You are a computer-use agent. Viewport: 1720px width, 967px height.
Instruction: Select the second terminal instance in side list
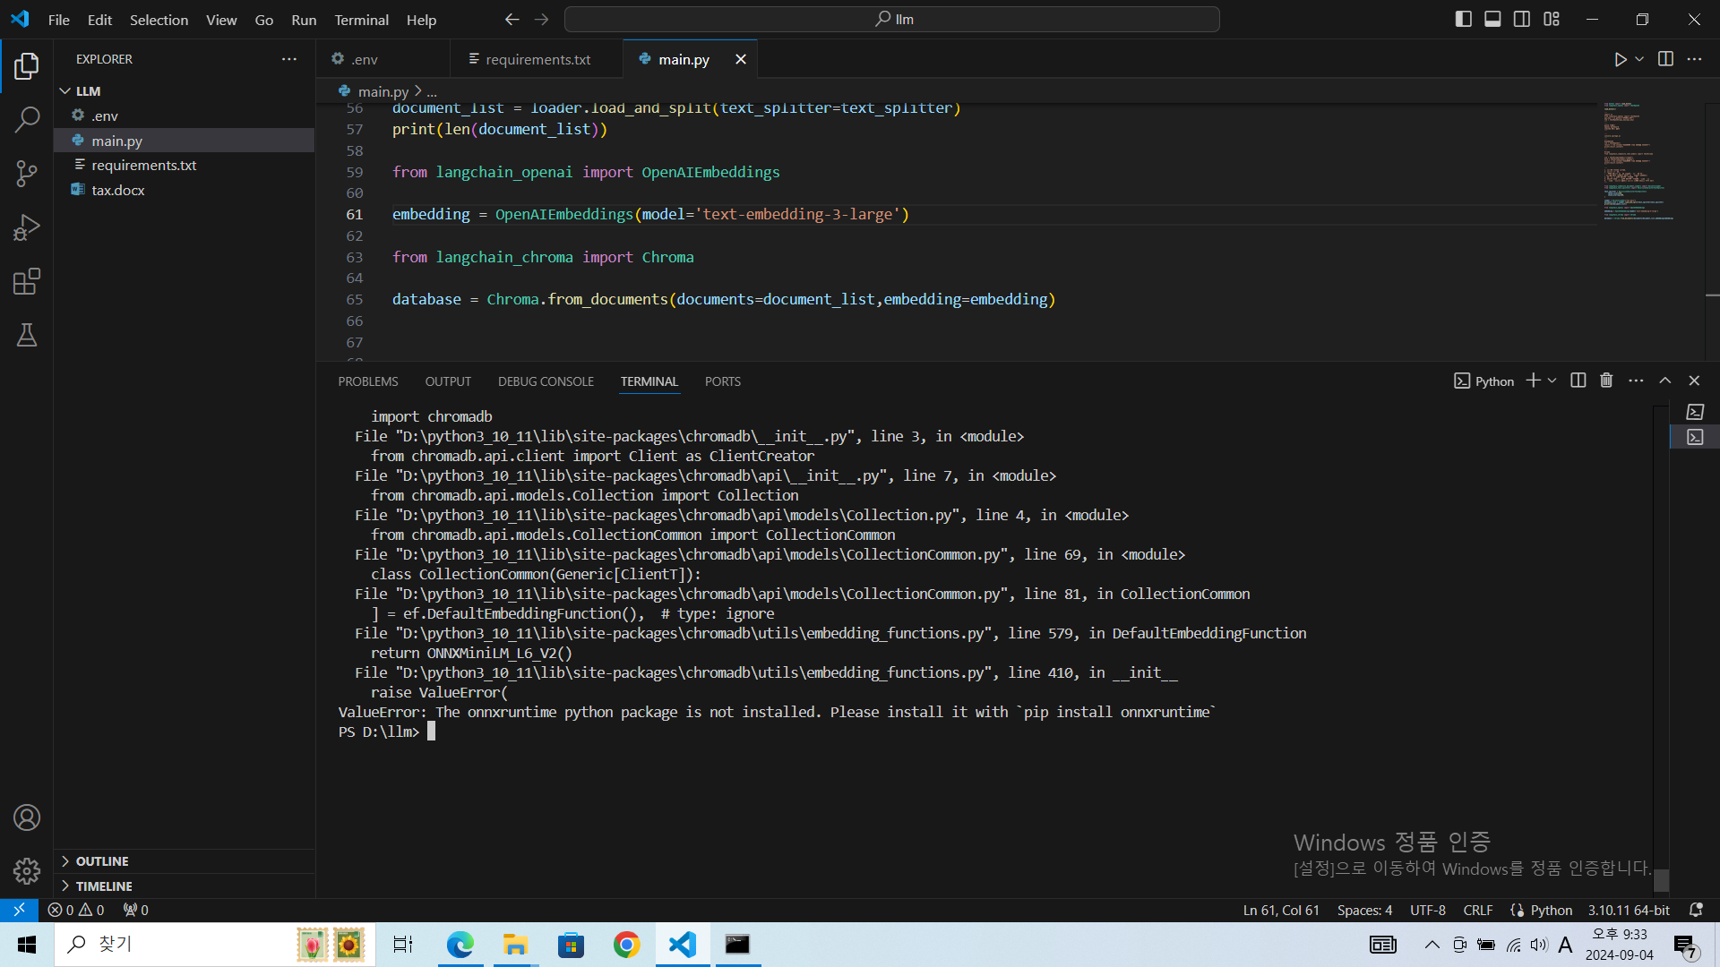click(1695, 437)
